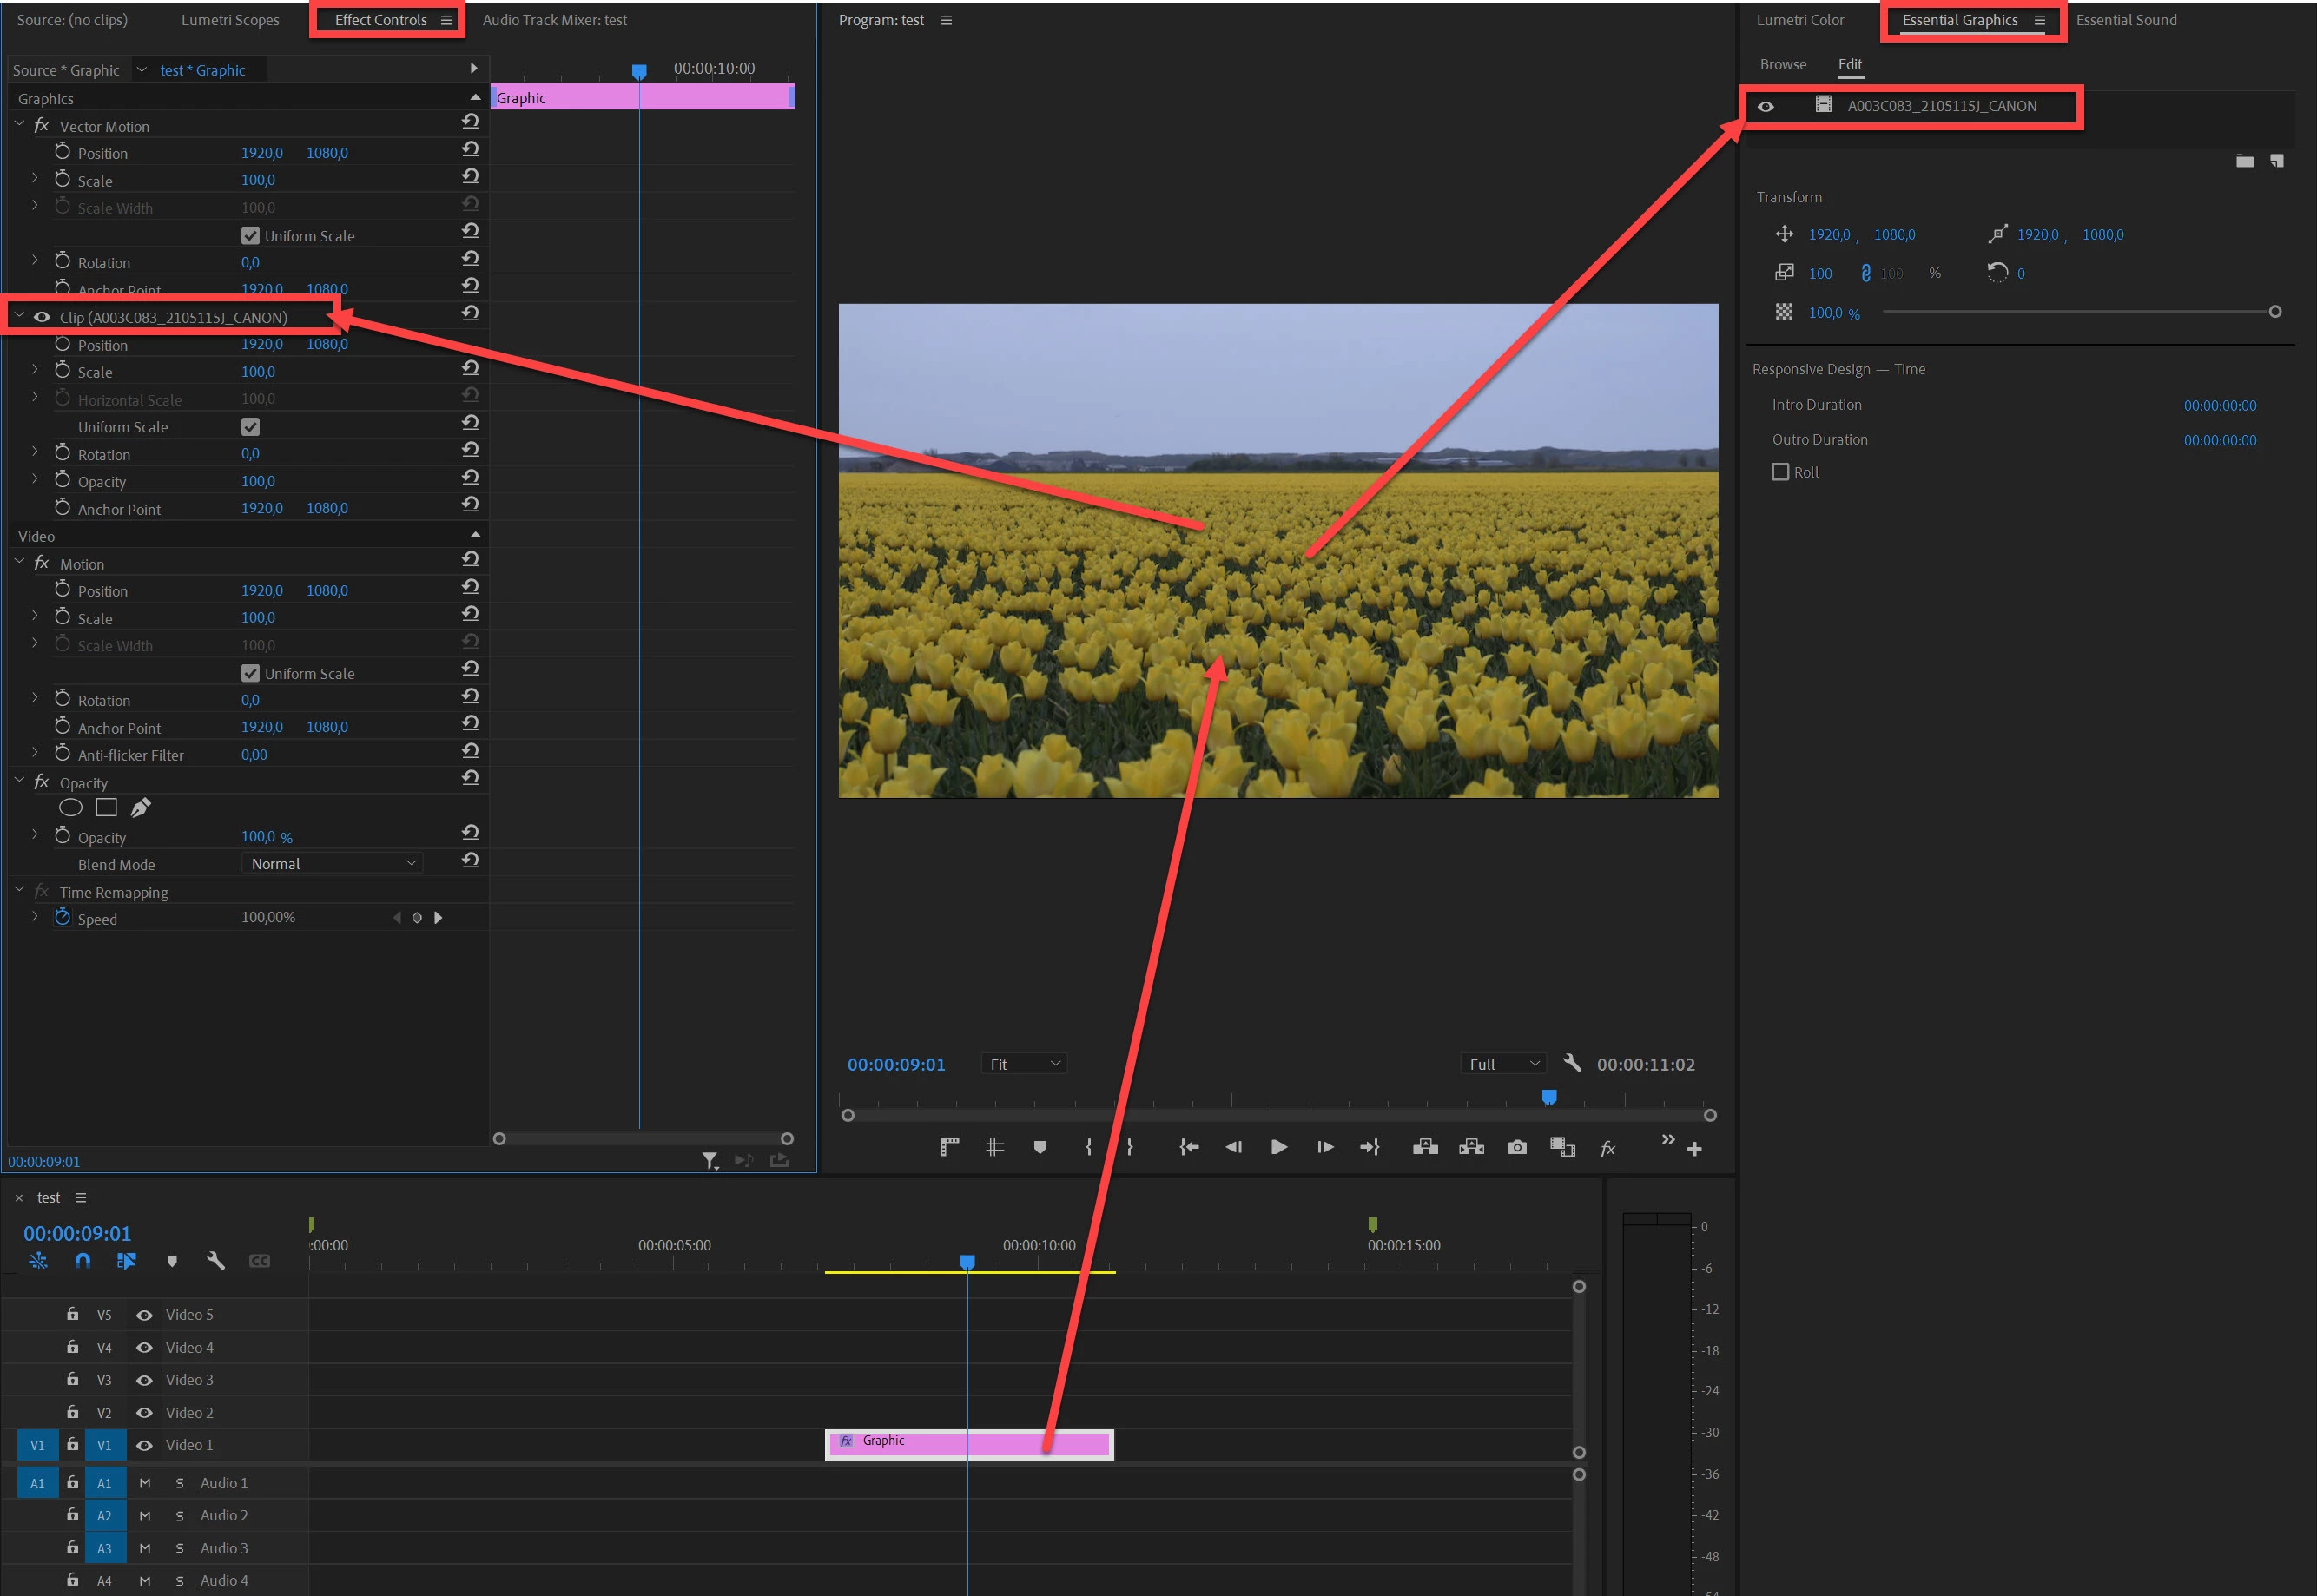The image size is (2317, 1596).
Task: Uncheck Uniform Scale under Vector Motion
Action: pos(250,236)
